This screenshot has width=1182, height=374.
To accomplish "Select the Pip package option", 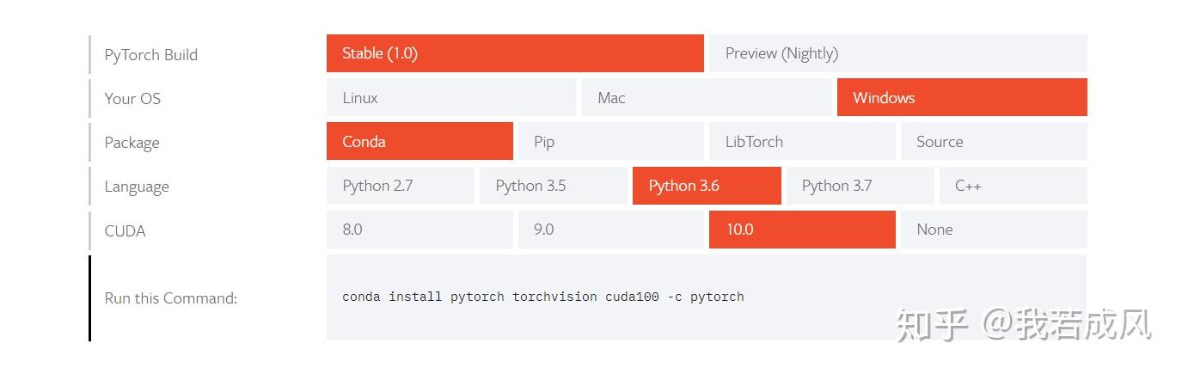I will point(609,142).
